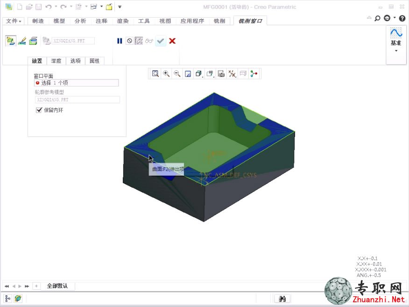Accept the mill window with green checkmark

(161, 41)
